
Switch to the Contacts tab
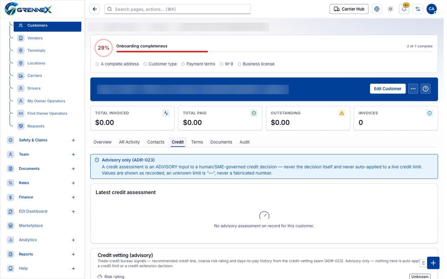(x=156, y=142)
